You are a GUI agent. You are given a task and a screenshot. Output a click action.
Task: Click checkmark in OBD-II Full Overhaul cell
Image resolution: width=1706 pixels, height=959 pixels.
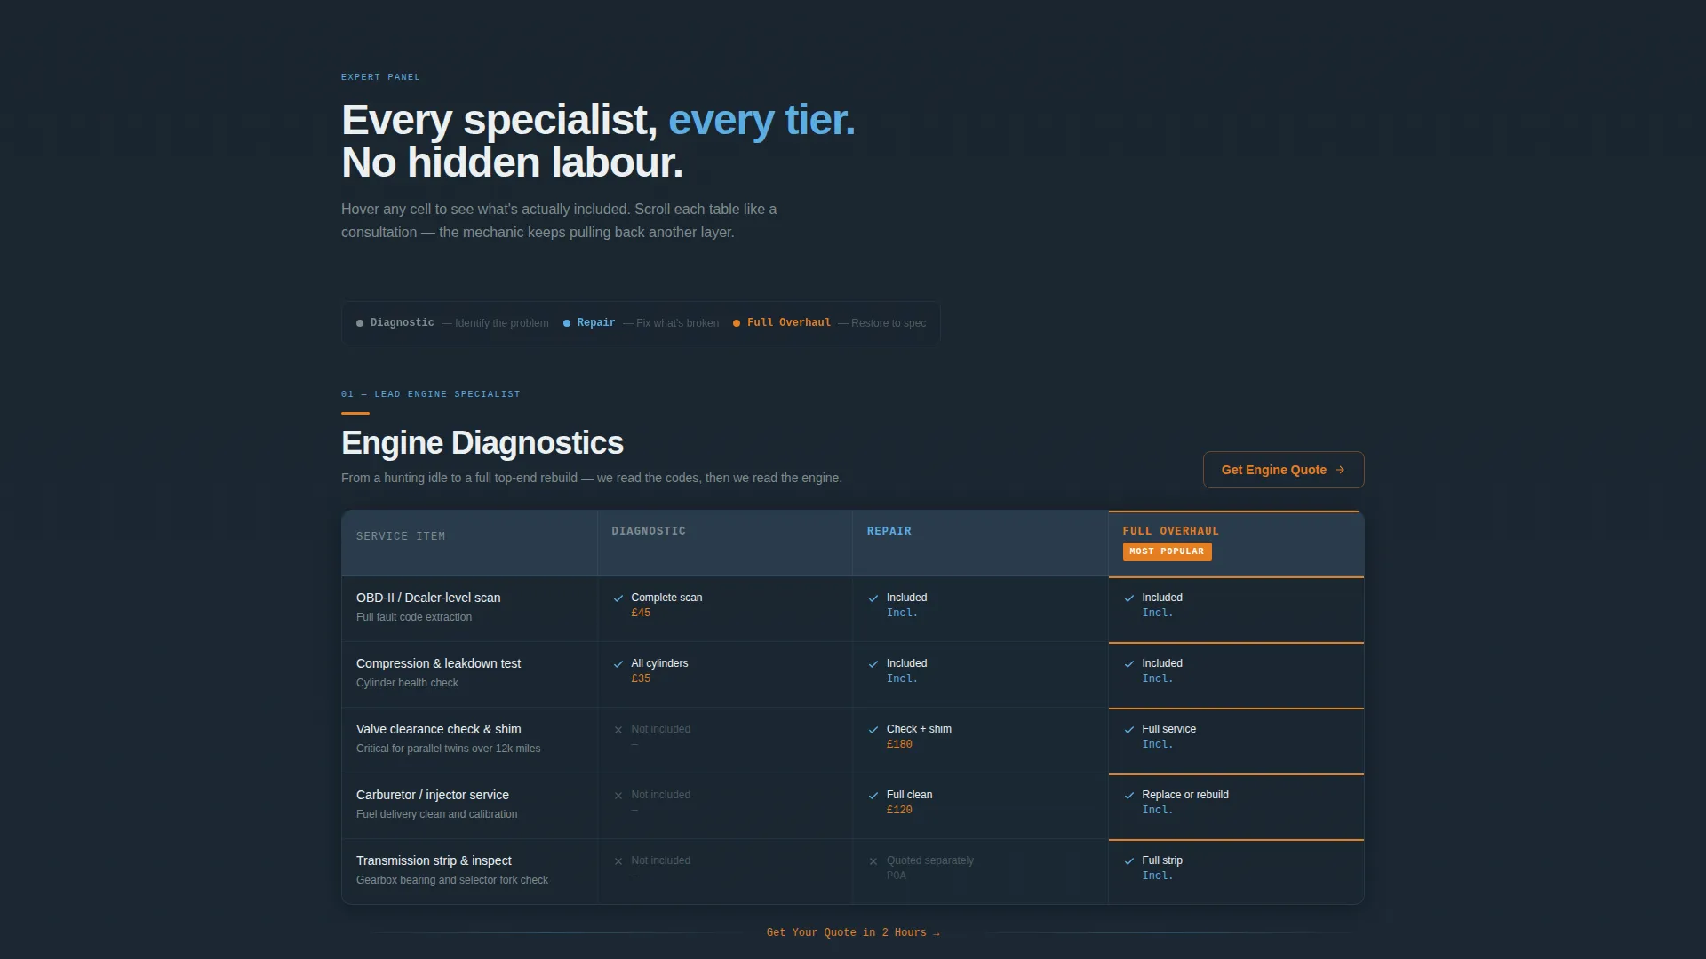tap(1129, 598)
